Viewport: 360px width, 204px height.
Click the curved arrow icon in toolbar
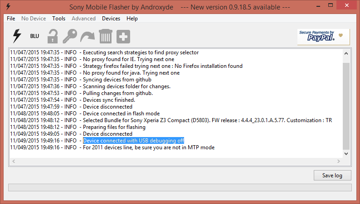pos(88,37)
